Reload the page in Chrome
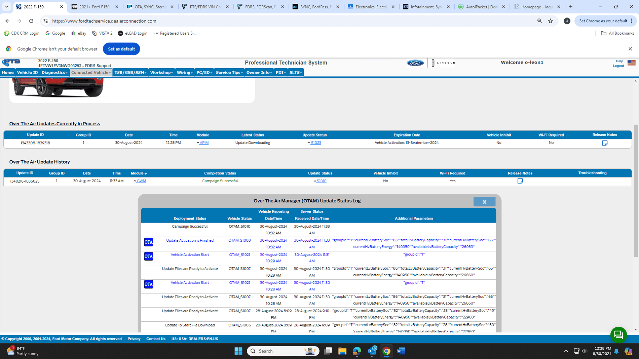Screen dimensions: 639x359 pyautogui.click(x=31, y=21)
